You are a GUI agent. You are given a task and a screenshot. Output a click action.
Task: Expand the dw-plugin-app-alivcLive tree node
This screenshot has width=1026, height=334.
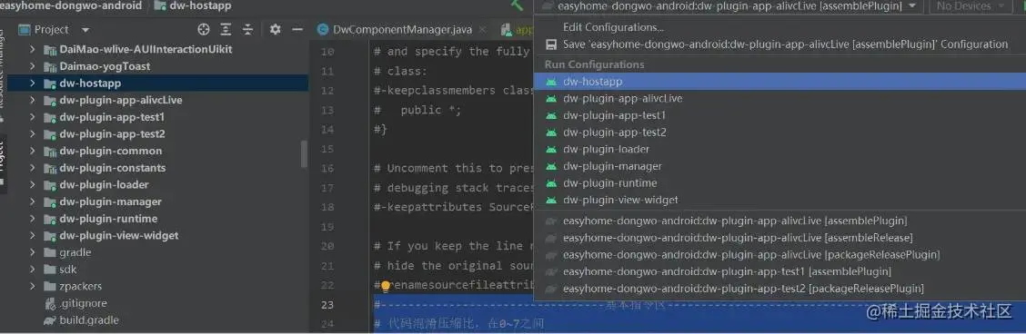[32, 100]
